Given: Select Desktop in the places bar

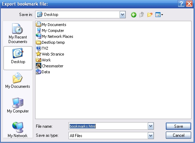Looking at the screenshot, I should [x=18, y=58].
